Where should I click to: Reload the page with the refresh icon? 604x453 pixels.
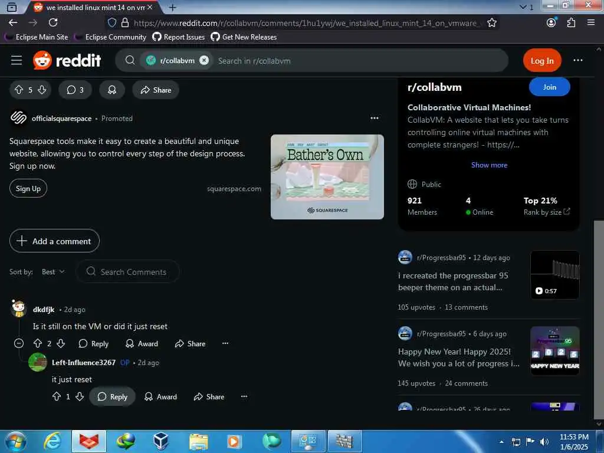(53, 23)
